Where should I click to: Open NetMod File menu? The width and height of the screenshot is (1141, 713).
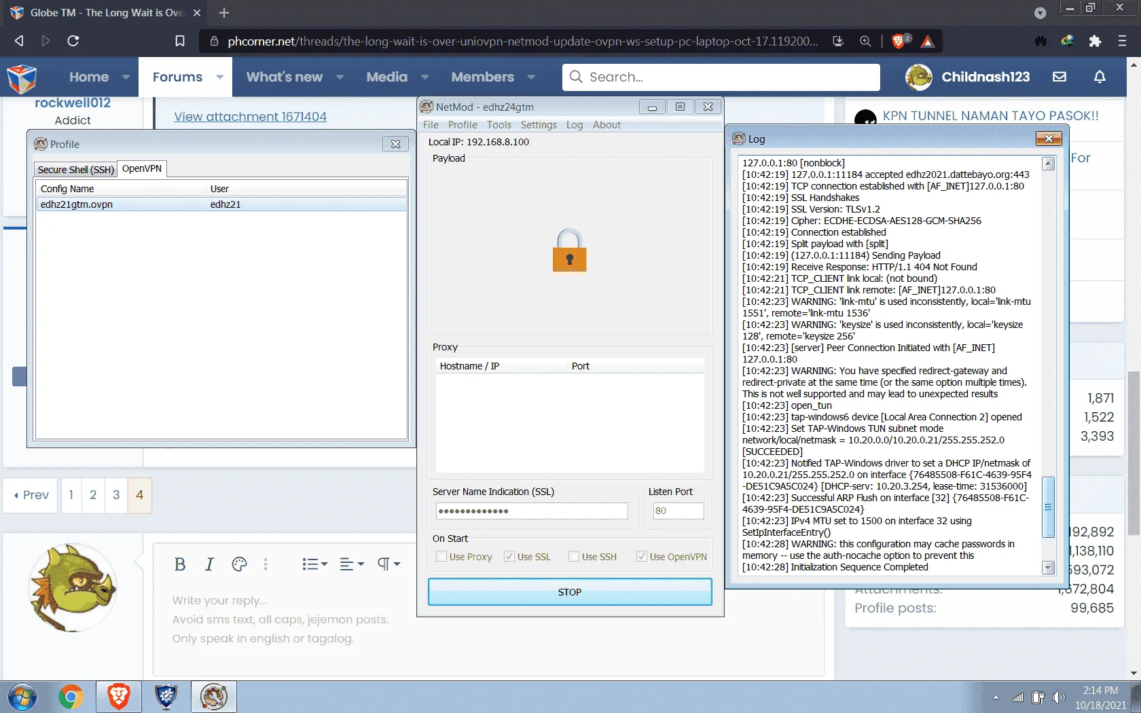pyautogui.click(x=431, y=125)
